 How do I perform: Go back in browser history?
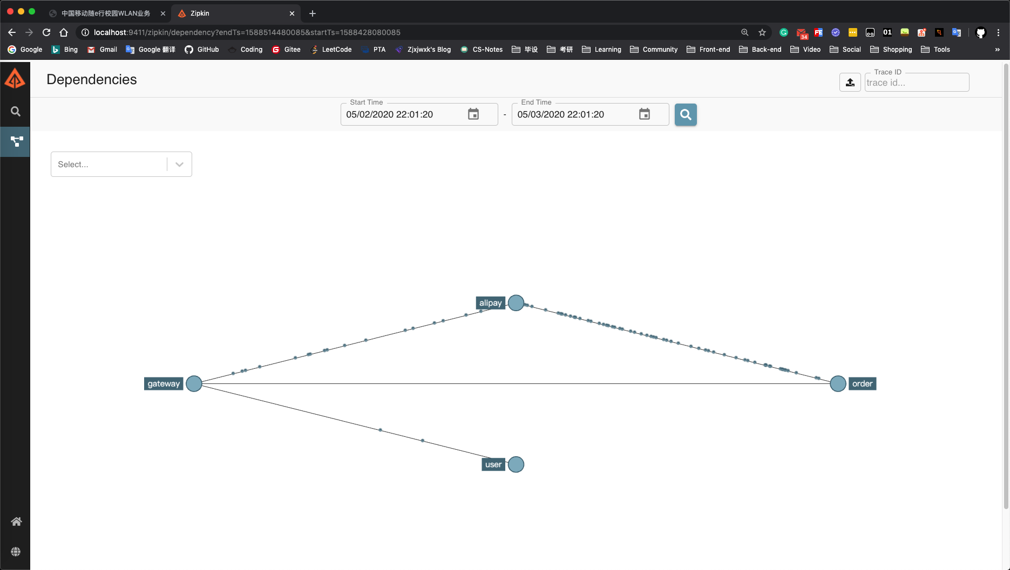click(12, 32)
